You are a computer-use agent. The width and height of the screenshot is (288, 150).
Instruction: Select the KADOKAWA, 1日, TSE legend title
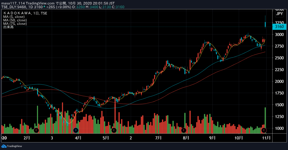25,13
